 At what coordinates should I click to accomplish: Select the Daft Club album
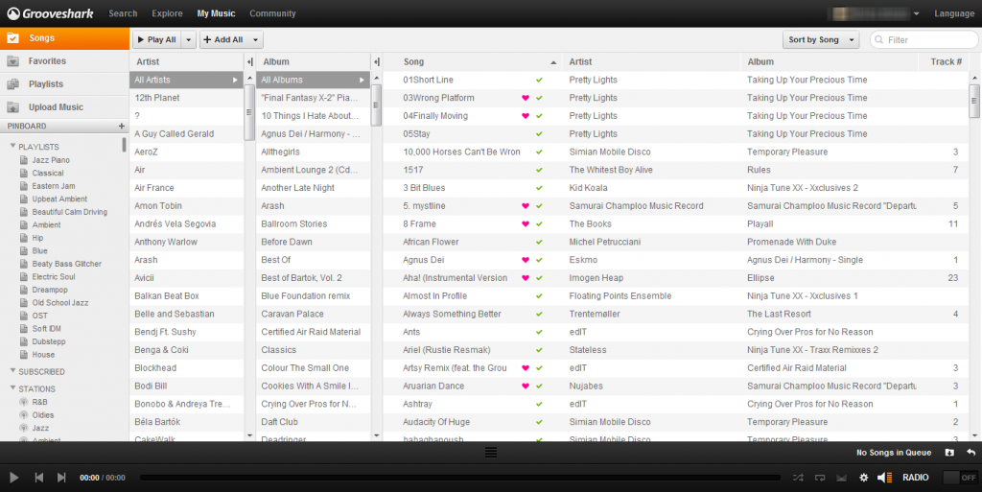tap(314, 422)
